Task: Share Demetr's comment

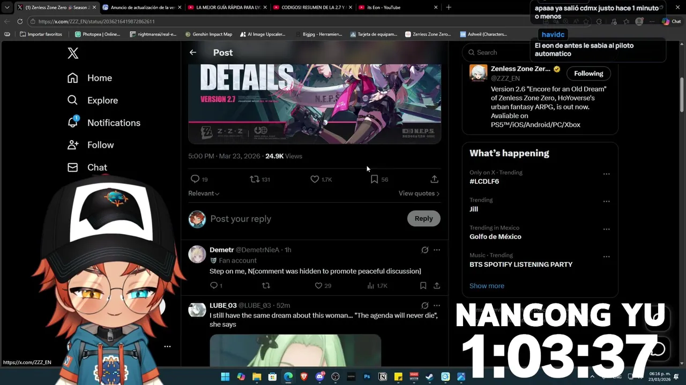Action: (x=437, y=286)
